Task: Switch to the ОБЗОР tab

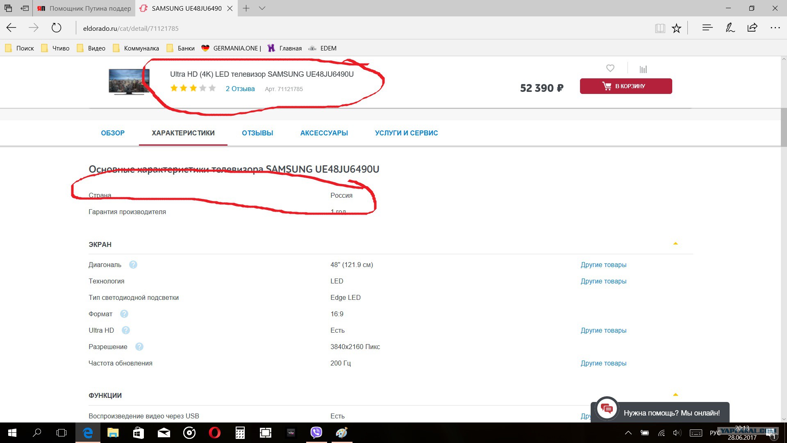Action: [x=113, y=133]
